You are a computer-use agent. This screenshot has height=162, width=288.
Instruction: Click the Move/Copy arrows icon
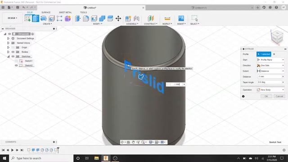tap(118, 18)
